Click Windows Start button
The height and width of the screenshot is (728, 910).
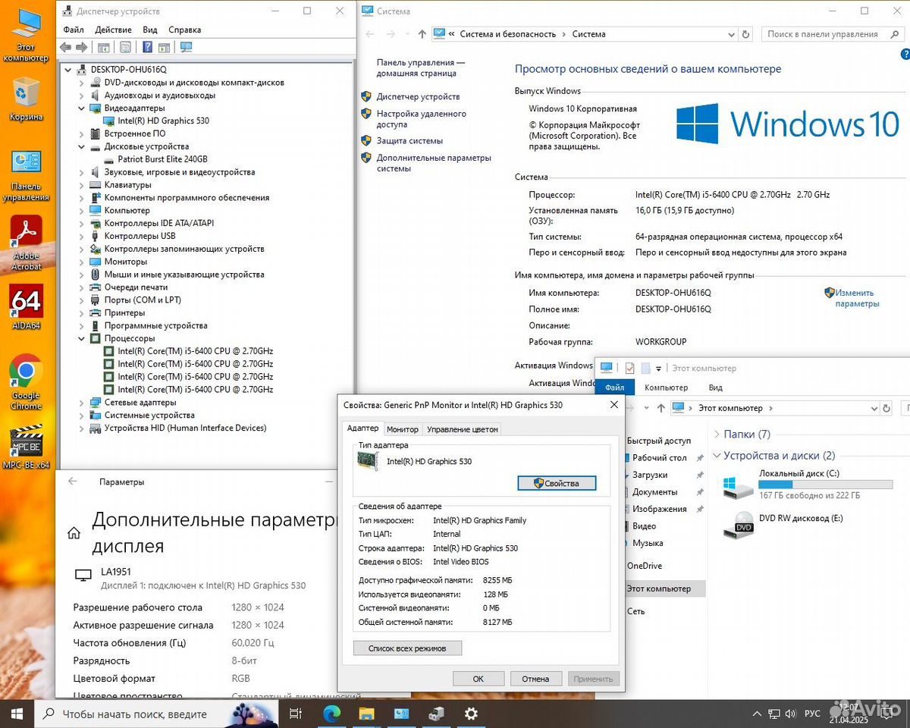pos(17,714)
